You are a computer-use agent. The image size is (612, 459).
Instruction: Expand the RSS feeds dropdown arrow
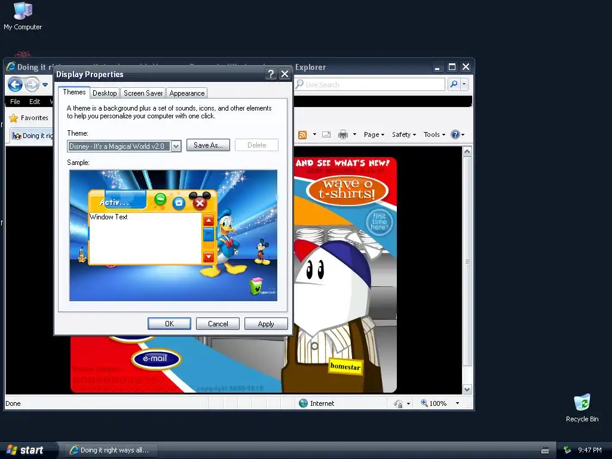click(314, 134)
